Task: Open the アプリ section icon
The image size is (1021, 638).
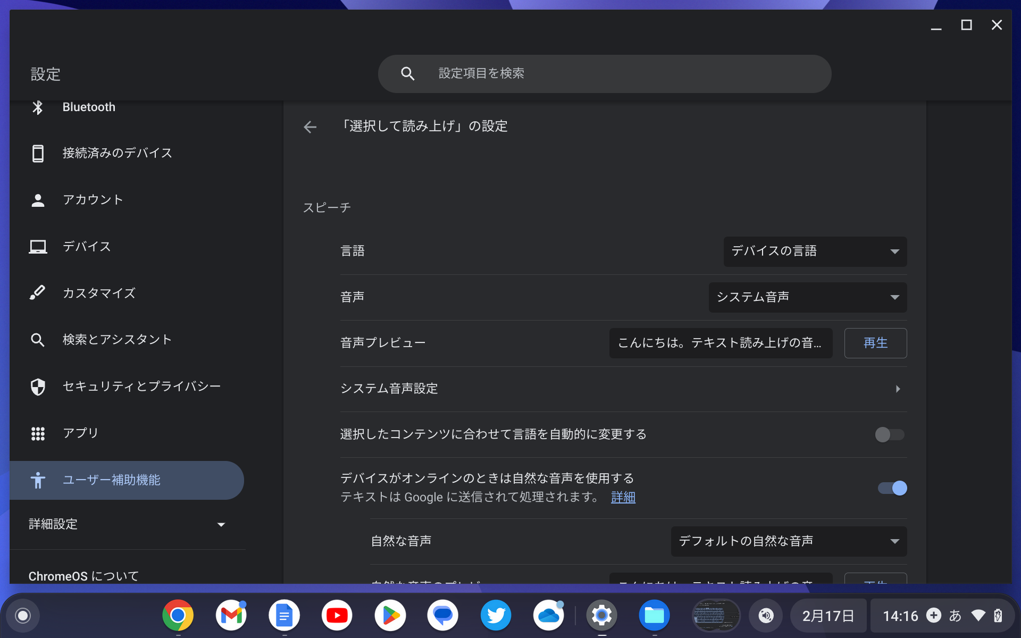Action: [x=80, y=433]
